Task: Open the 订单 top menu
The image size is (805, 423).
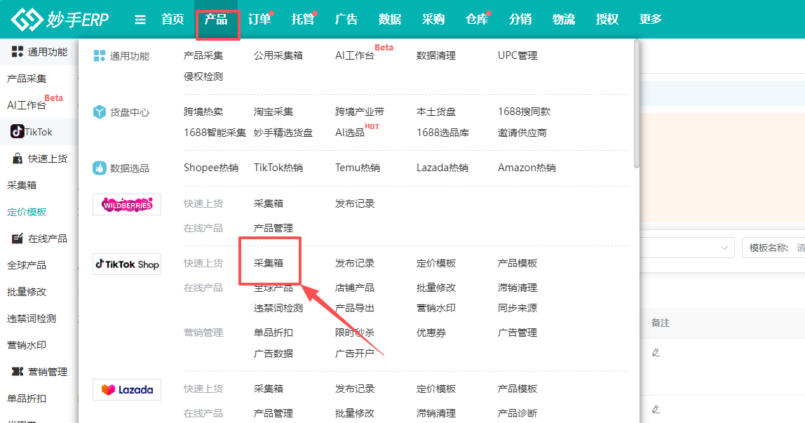Action: pyautogui.click(x=259, y=20)
